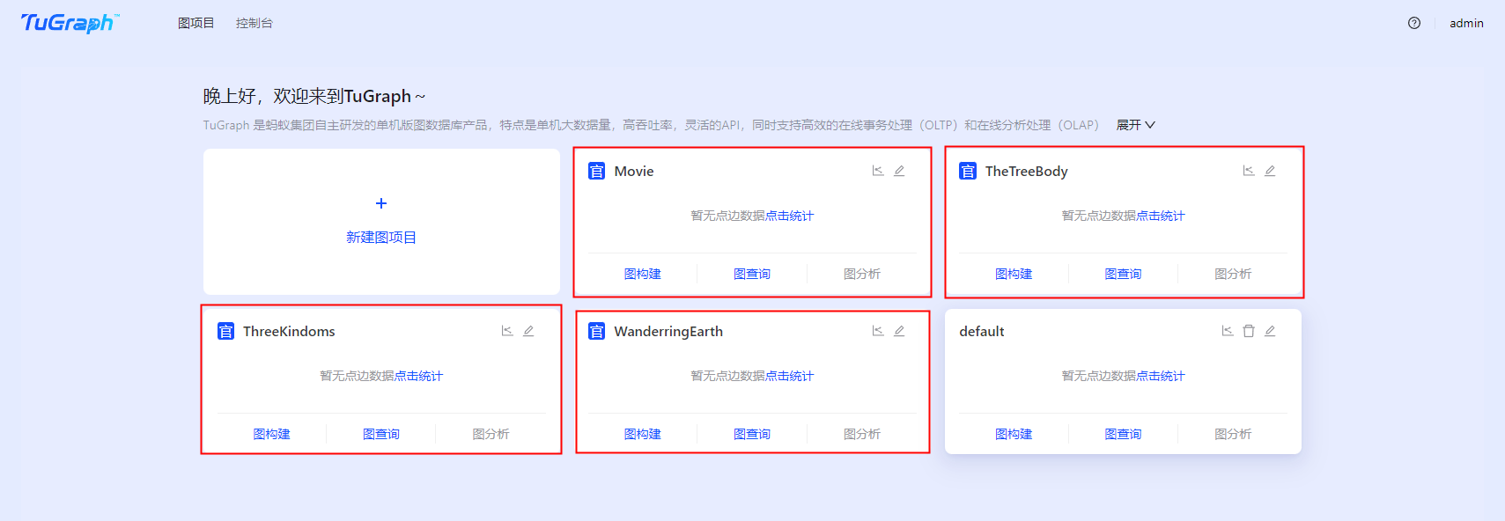Screen dimensions: 1505x521
Task: Open 图查询 for the Movie project
Action: coord(752,274)
